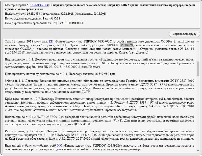Click the sent date 30.11.2018
Screen dimensions: 202x156
(34, 14)
